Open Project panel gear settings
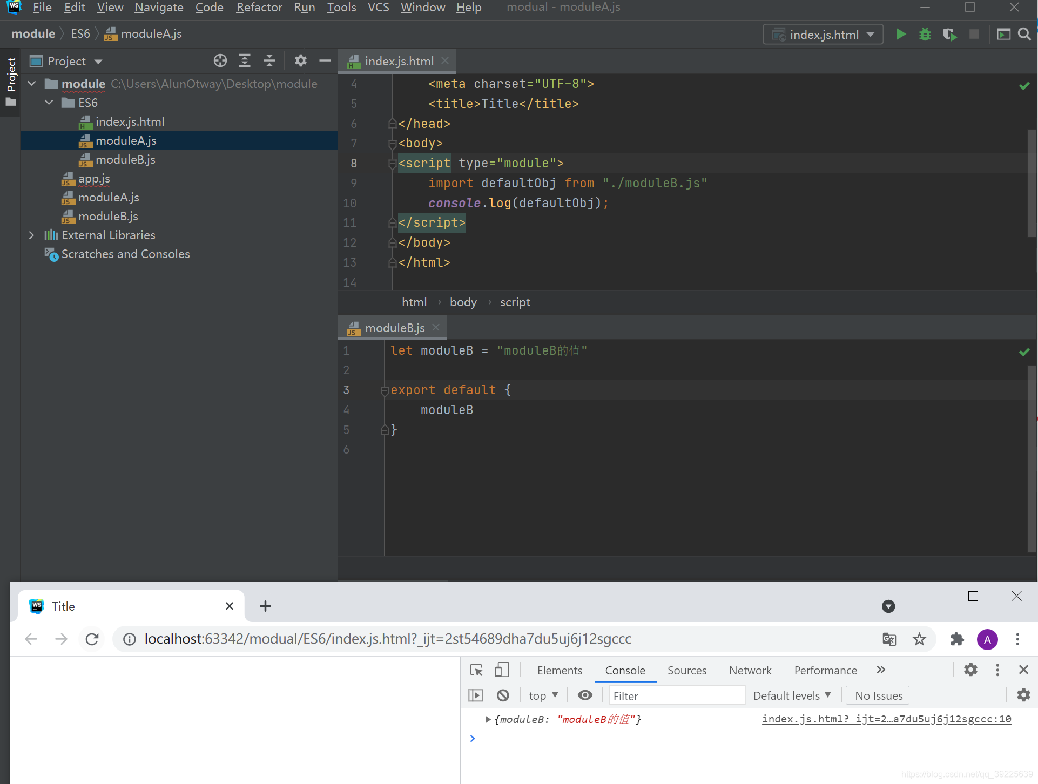 (x=300, y=60)
